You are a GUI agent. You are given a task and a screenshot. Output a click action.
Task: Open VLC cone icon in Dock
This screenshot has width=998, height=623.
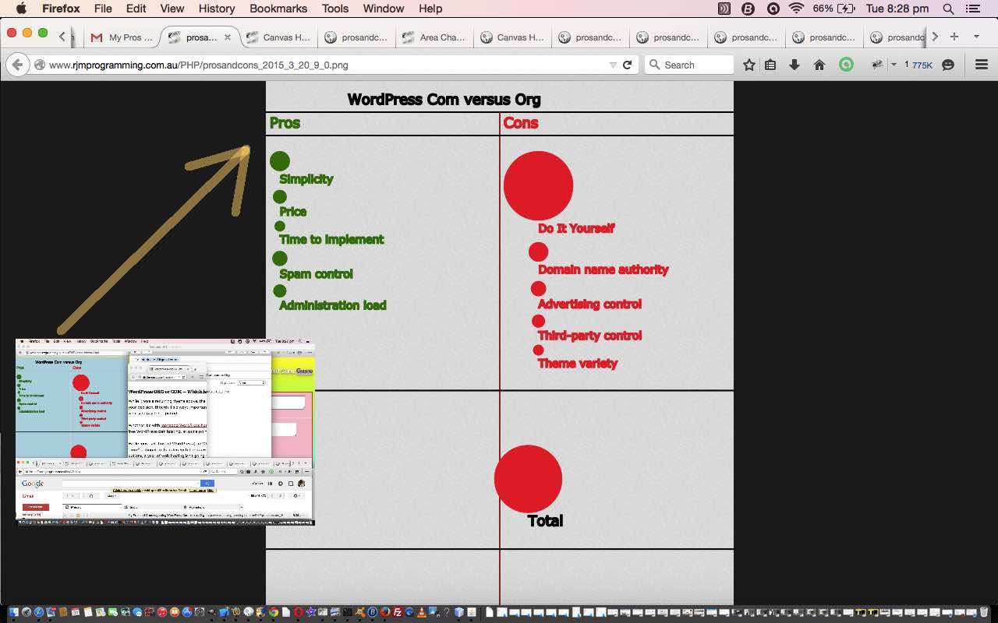[423, 613]
